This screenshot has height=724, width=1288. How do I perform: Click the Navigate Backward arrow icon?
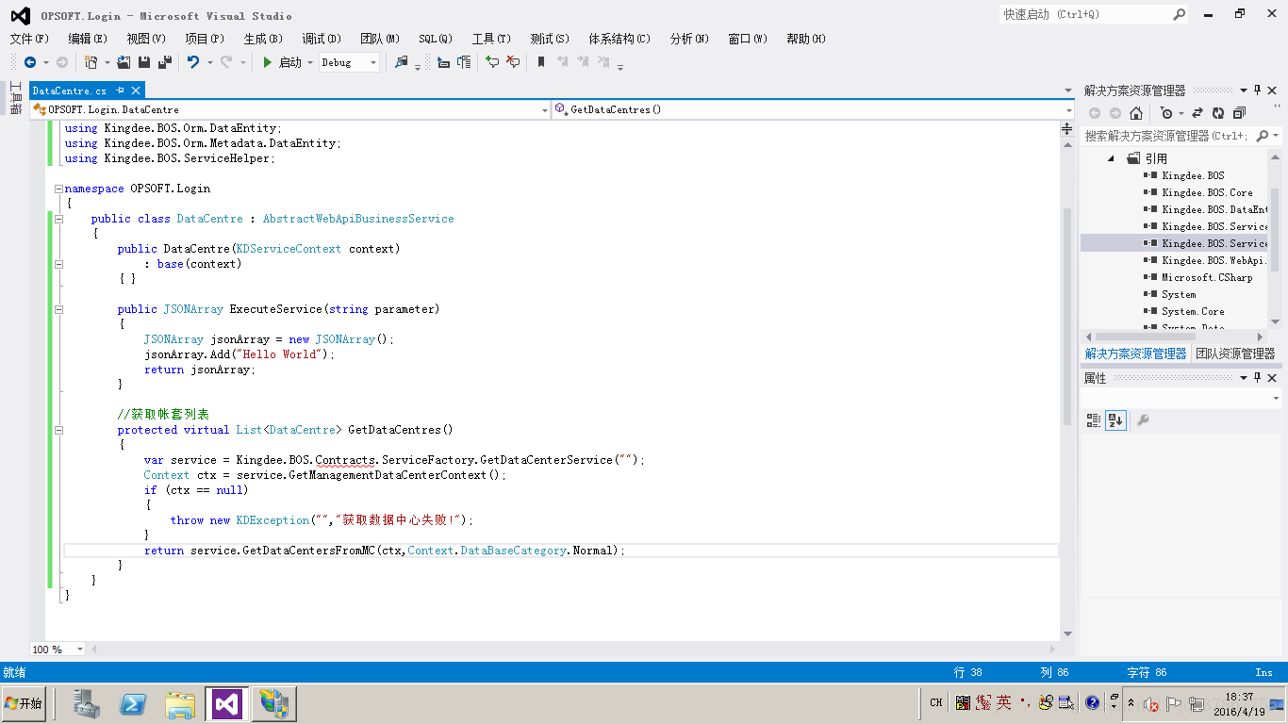(x=30, y=62)
